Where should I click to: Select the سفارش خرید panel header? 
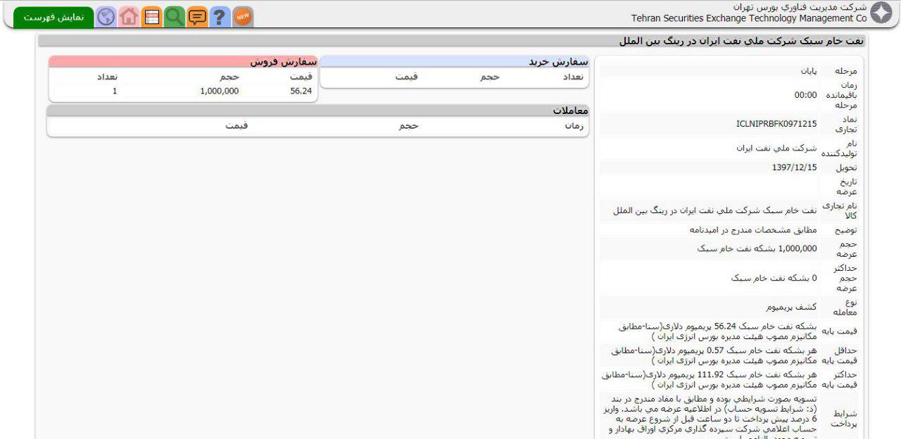coord(455,62)
